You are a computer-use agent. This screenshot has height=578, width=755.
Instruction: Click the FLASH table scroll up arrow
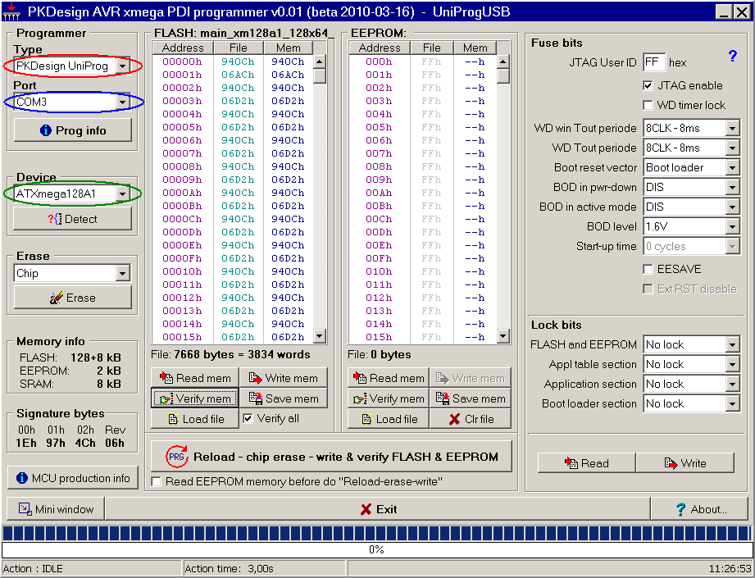coord(319,61)
